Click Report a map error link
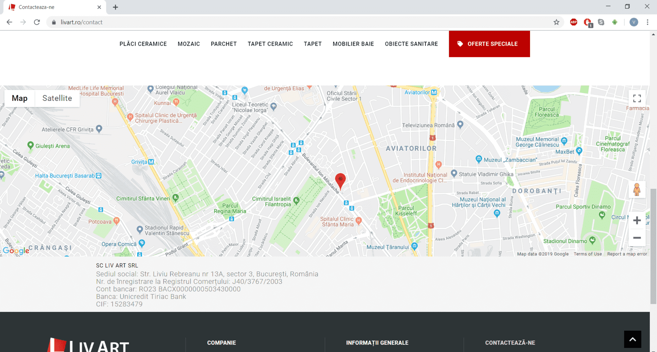 point(627,254)
